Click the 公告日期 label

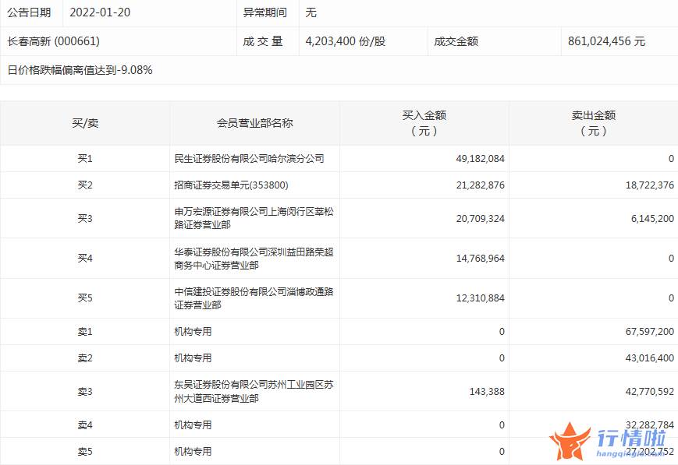pyautogui.click(x=29, y=12)
